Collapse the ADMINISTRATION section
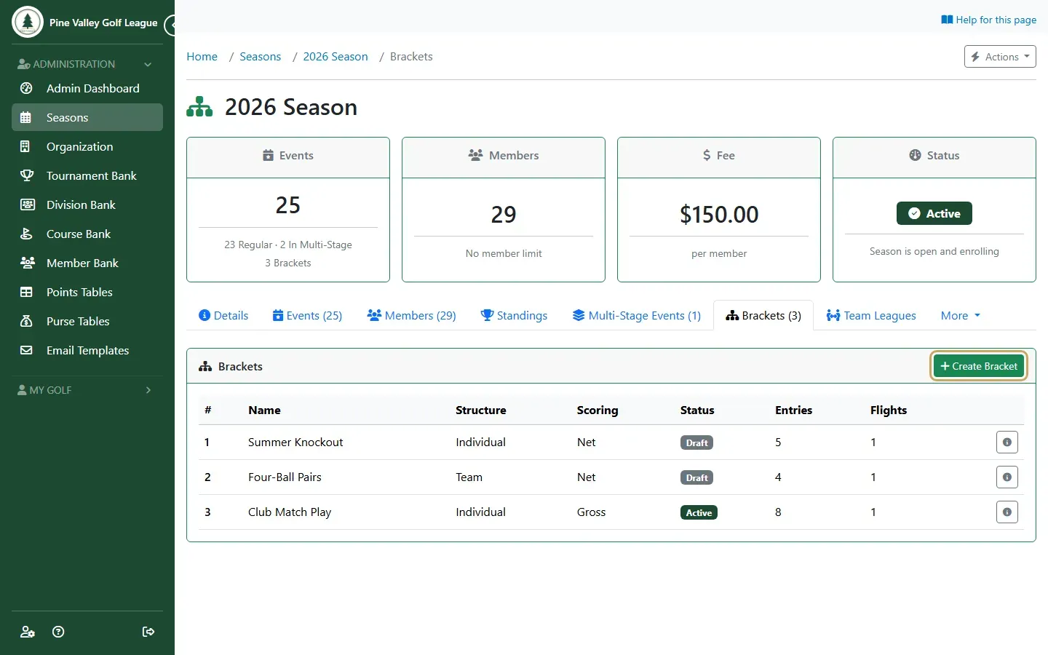 [x=87, y=64]
